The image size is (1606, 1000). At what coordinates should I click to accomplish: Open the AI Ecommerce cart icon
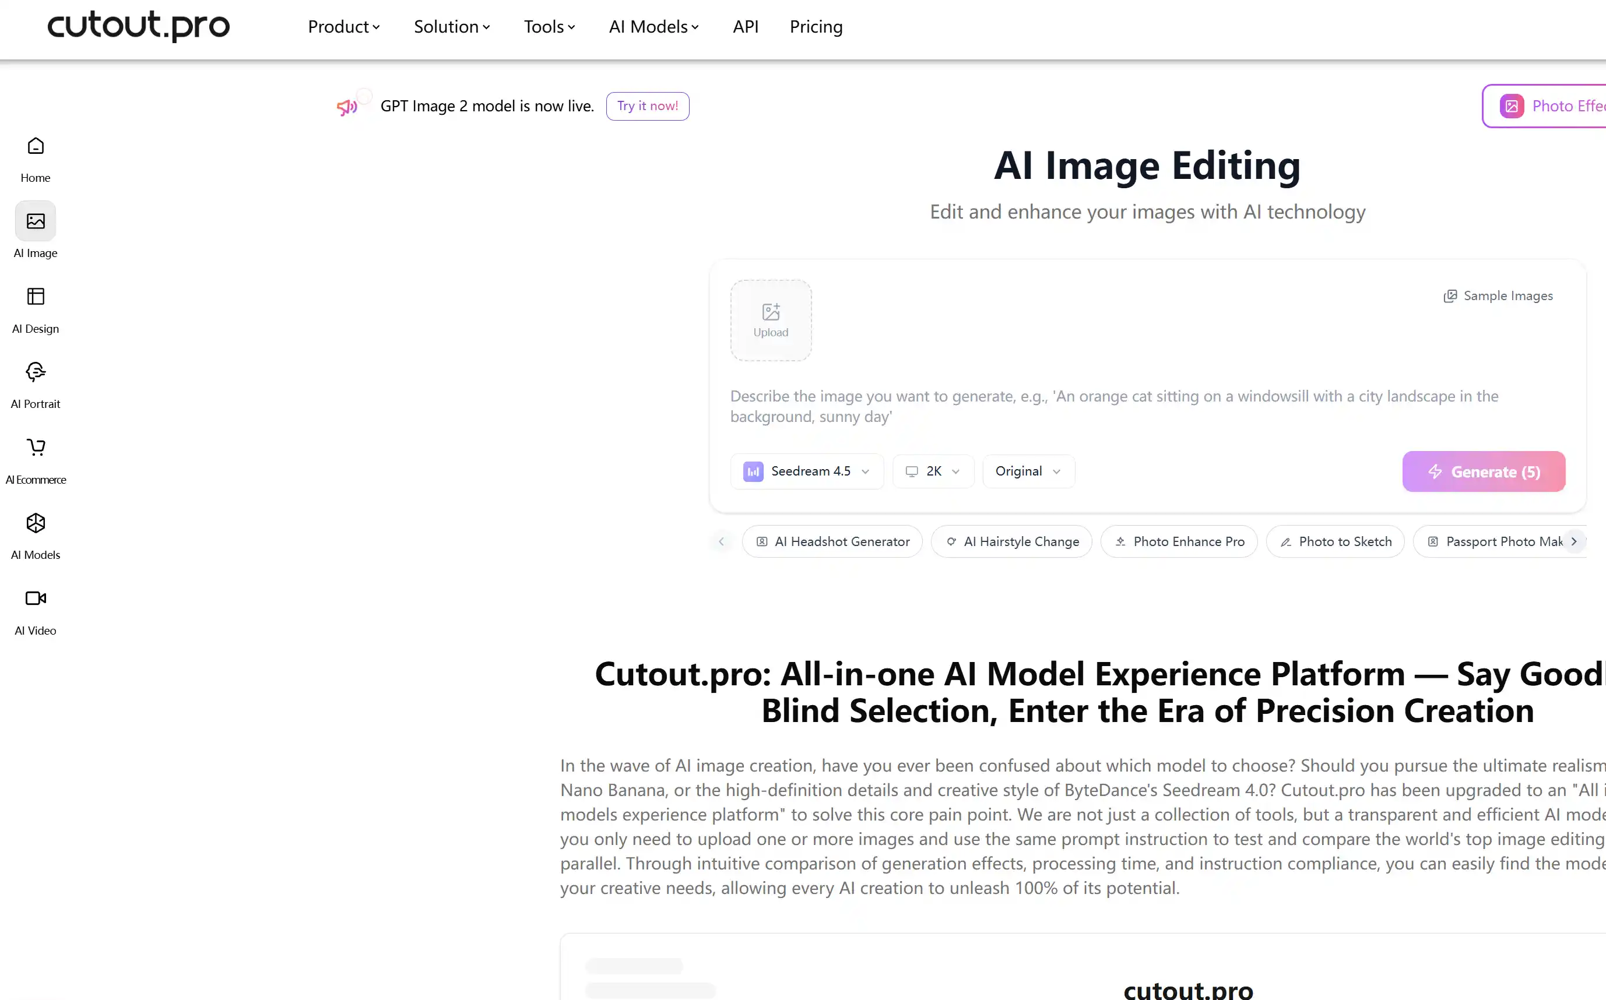click(x=36, y=447)
